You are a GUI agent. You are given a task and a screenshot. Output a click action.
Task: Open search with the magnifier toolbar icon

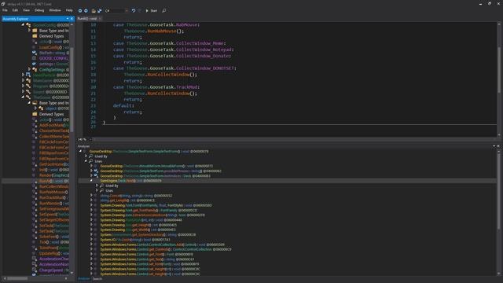164,10
